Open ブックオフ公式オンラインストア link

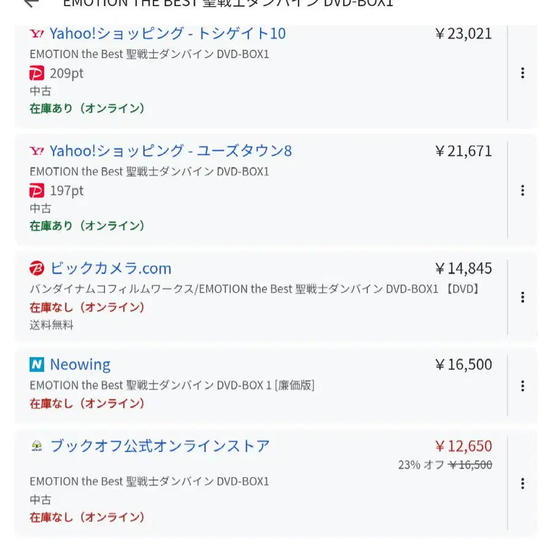(x=159, y=446)
